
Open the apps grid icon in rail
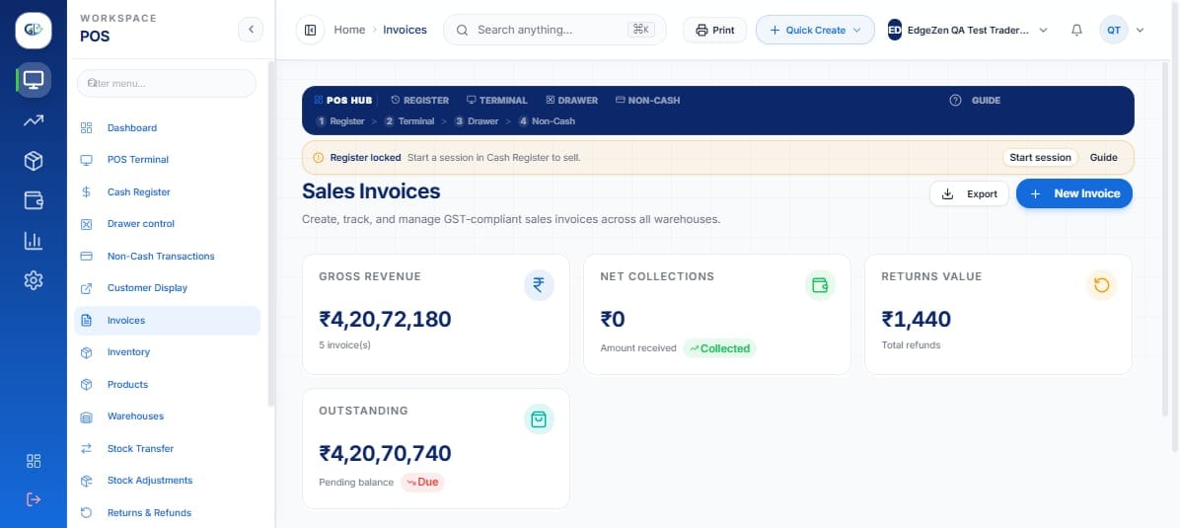(34, 461)
